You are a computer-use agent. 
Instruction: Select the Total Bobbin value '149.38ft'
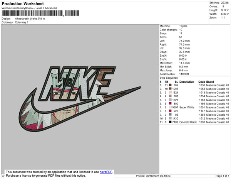pyautogui.click(x=184, y=74)
